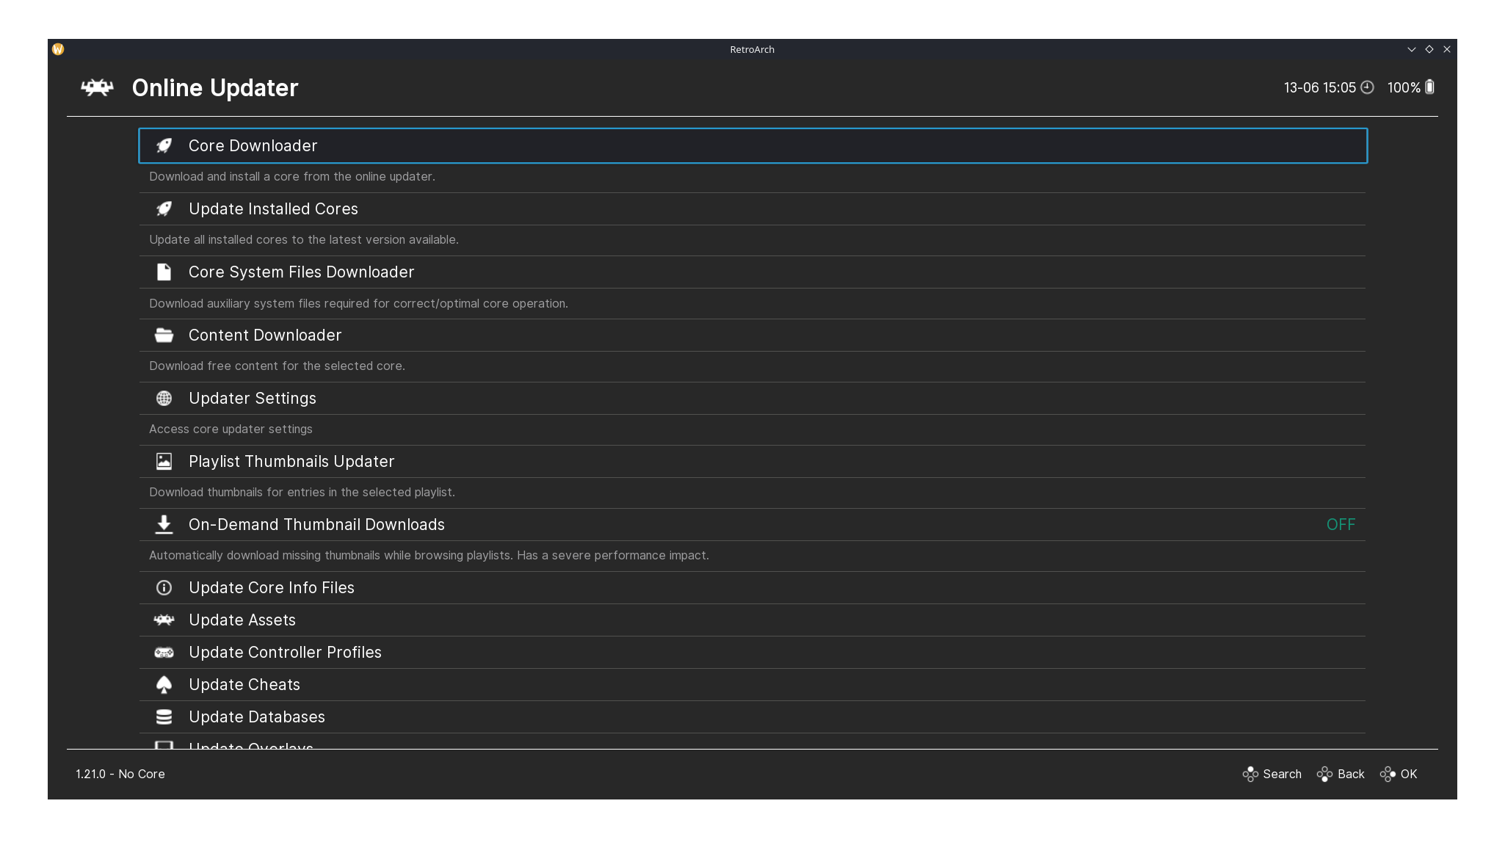Viewport: 1505px width, 856px height.
Task: Click the Content Downloader folder icon
Action: coord(163,335)
